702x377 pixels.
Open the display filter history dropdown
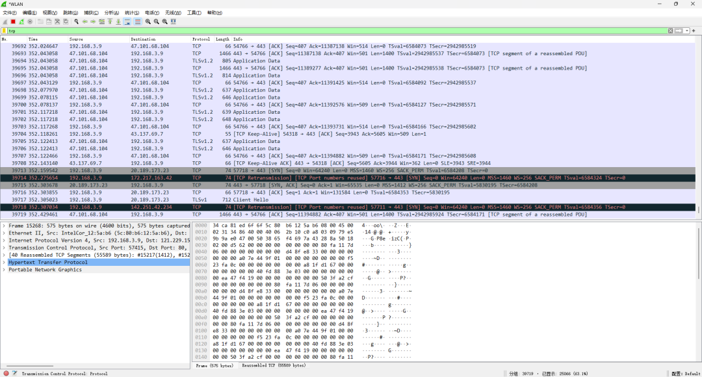pyautogui.click(x=686, y=31)
